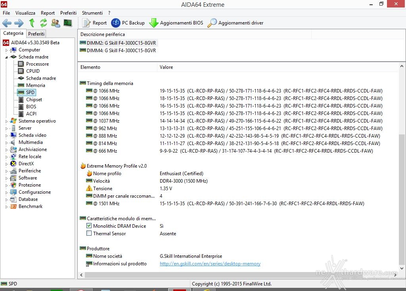
Task: Click the Software category icon
Action: point(13,178)
